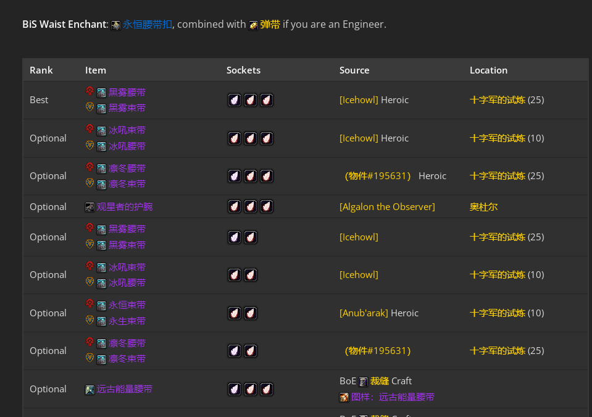Click middle gem socket in 远古能量腰带 row
Image resolution: width=592 pixels, height=417 pixels.
pyautogui.click(x=250, y=389)
